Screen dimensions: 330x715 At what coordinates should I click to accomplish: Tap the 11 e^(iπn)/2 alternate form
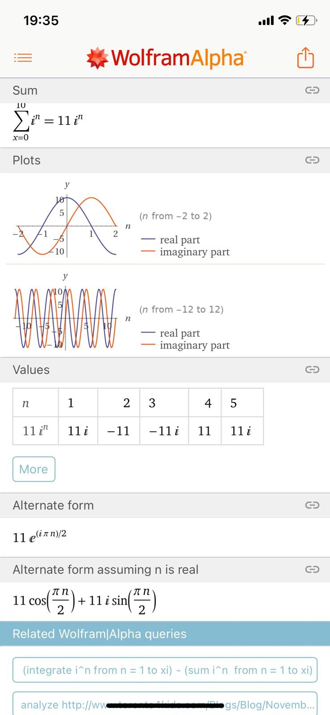tap(39, 536)
